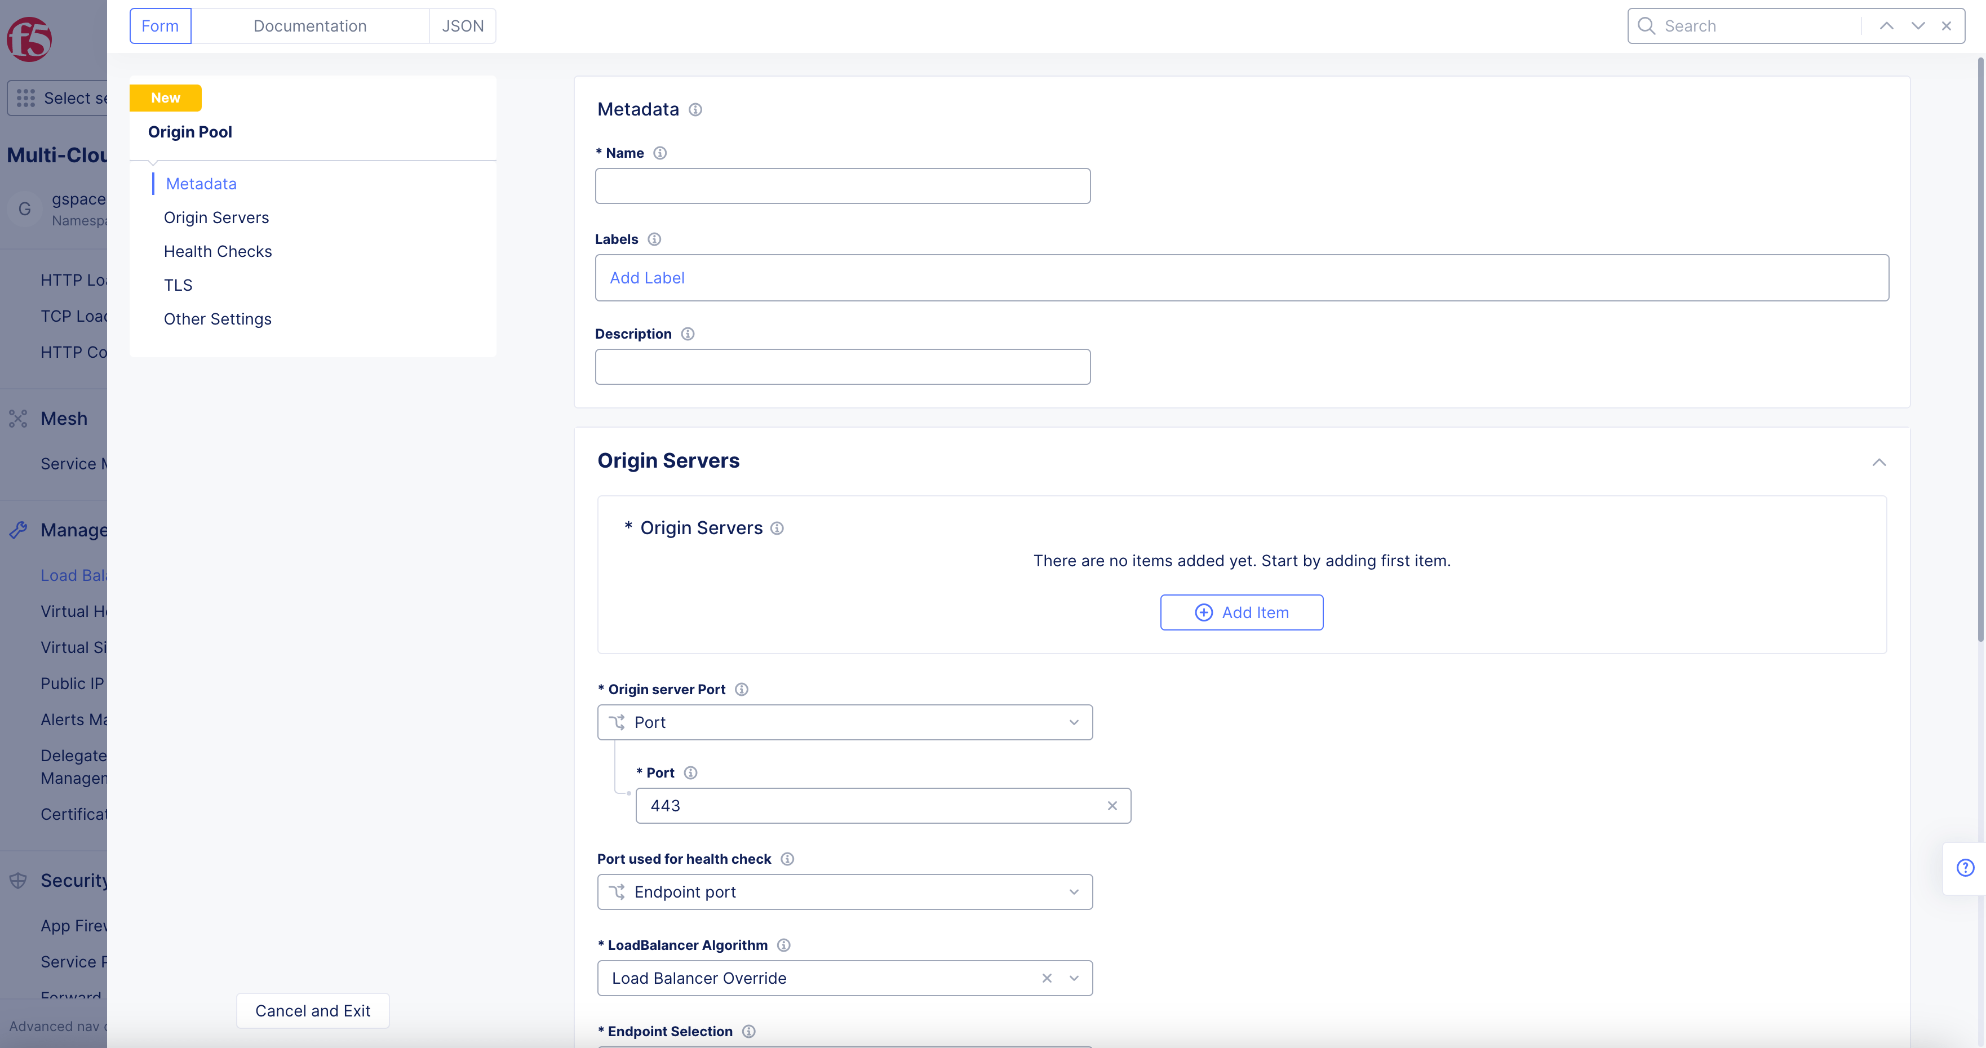Click the info icon beside Labels field
This screenshot has height=1048, width=1986.
click(x=654, y=239)
